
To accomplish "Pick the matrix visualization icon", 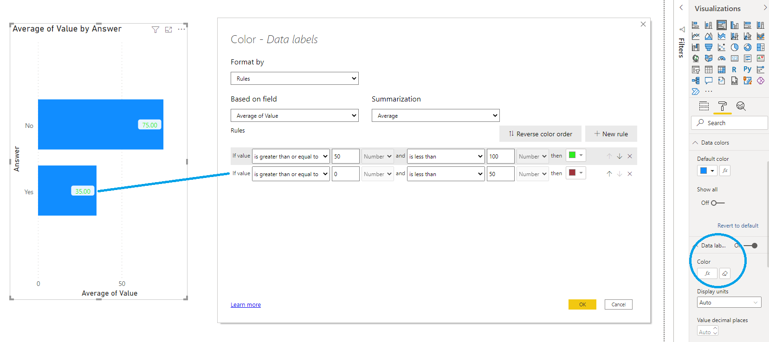I will [x=722, y=70].
